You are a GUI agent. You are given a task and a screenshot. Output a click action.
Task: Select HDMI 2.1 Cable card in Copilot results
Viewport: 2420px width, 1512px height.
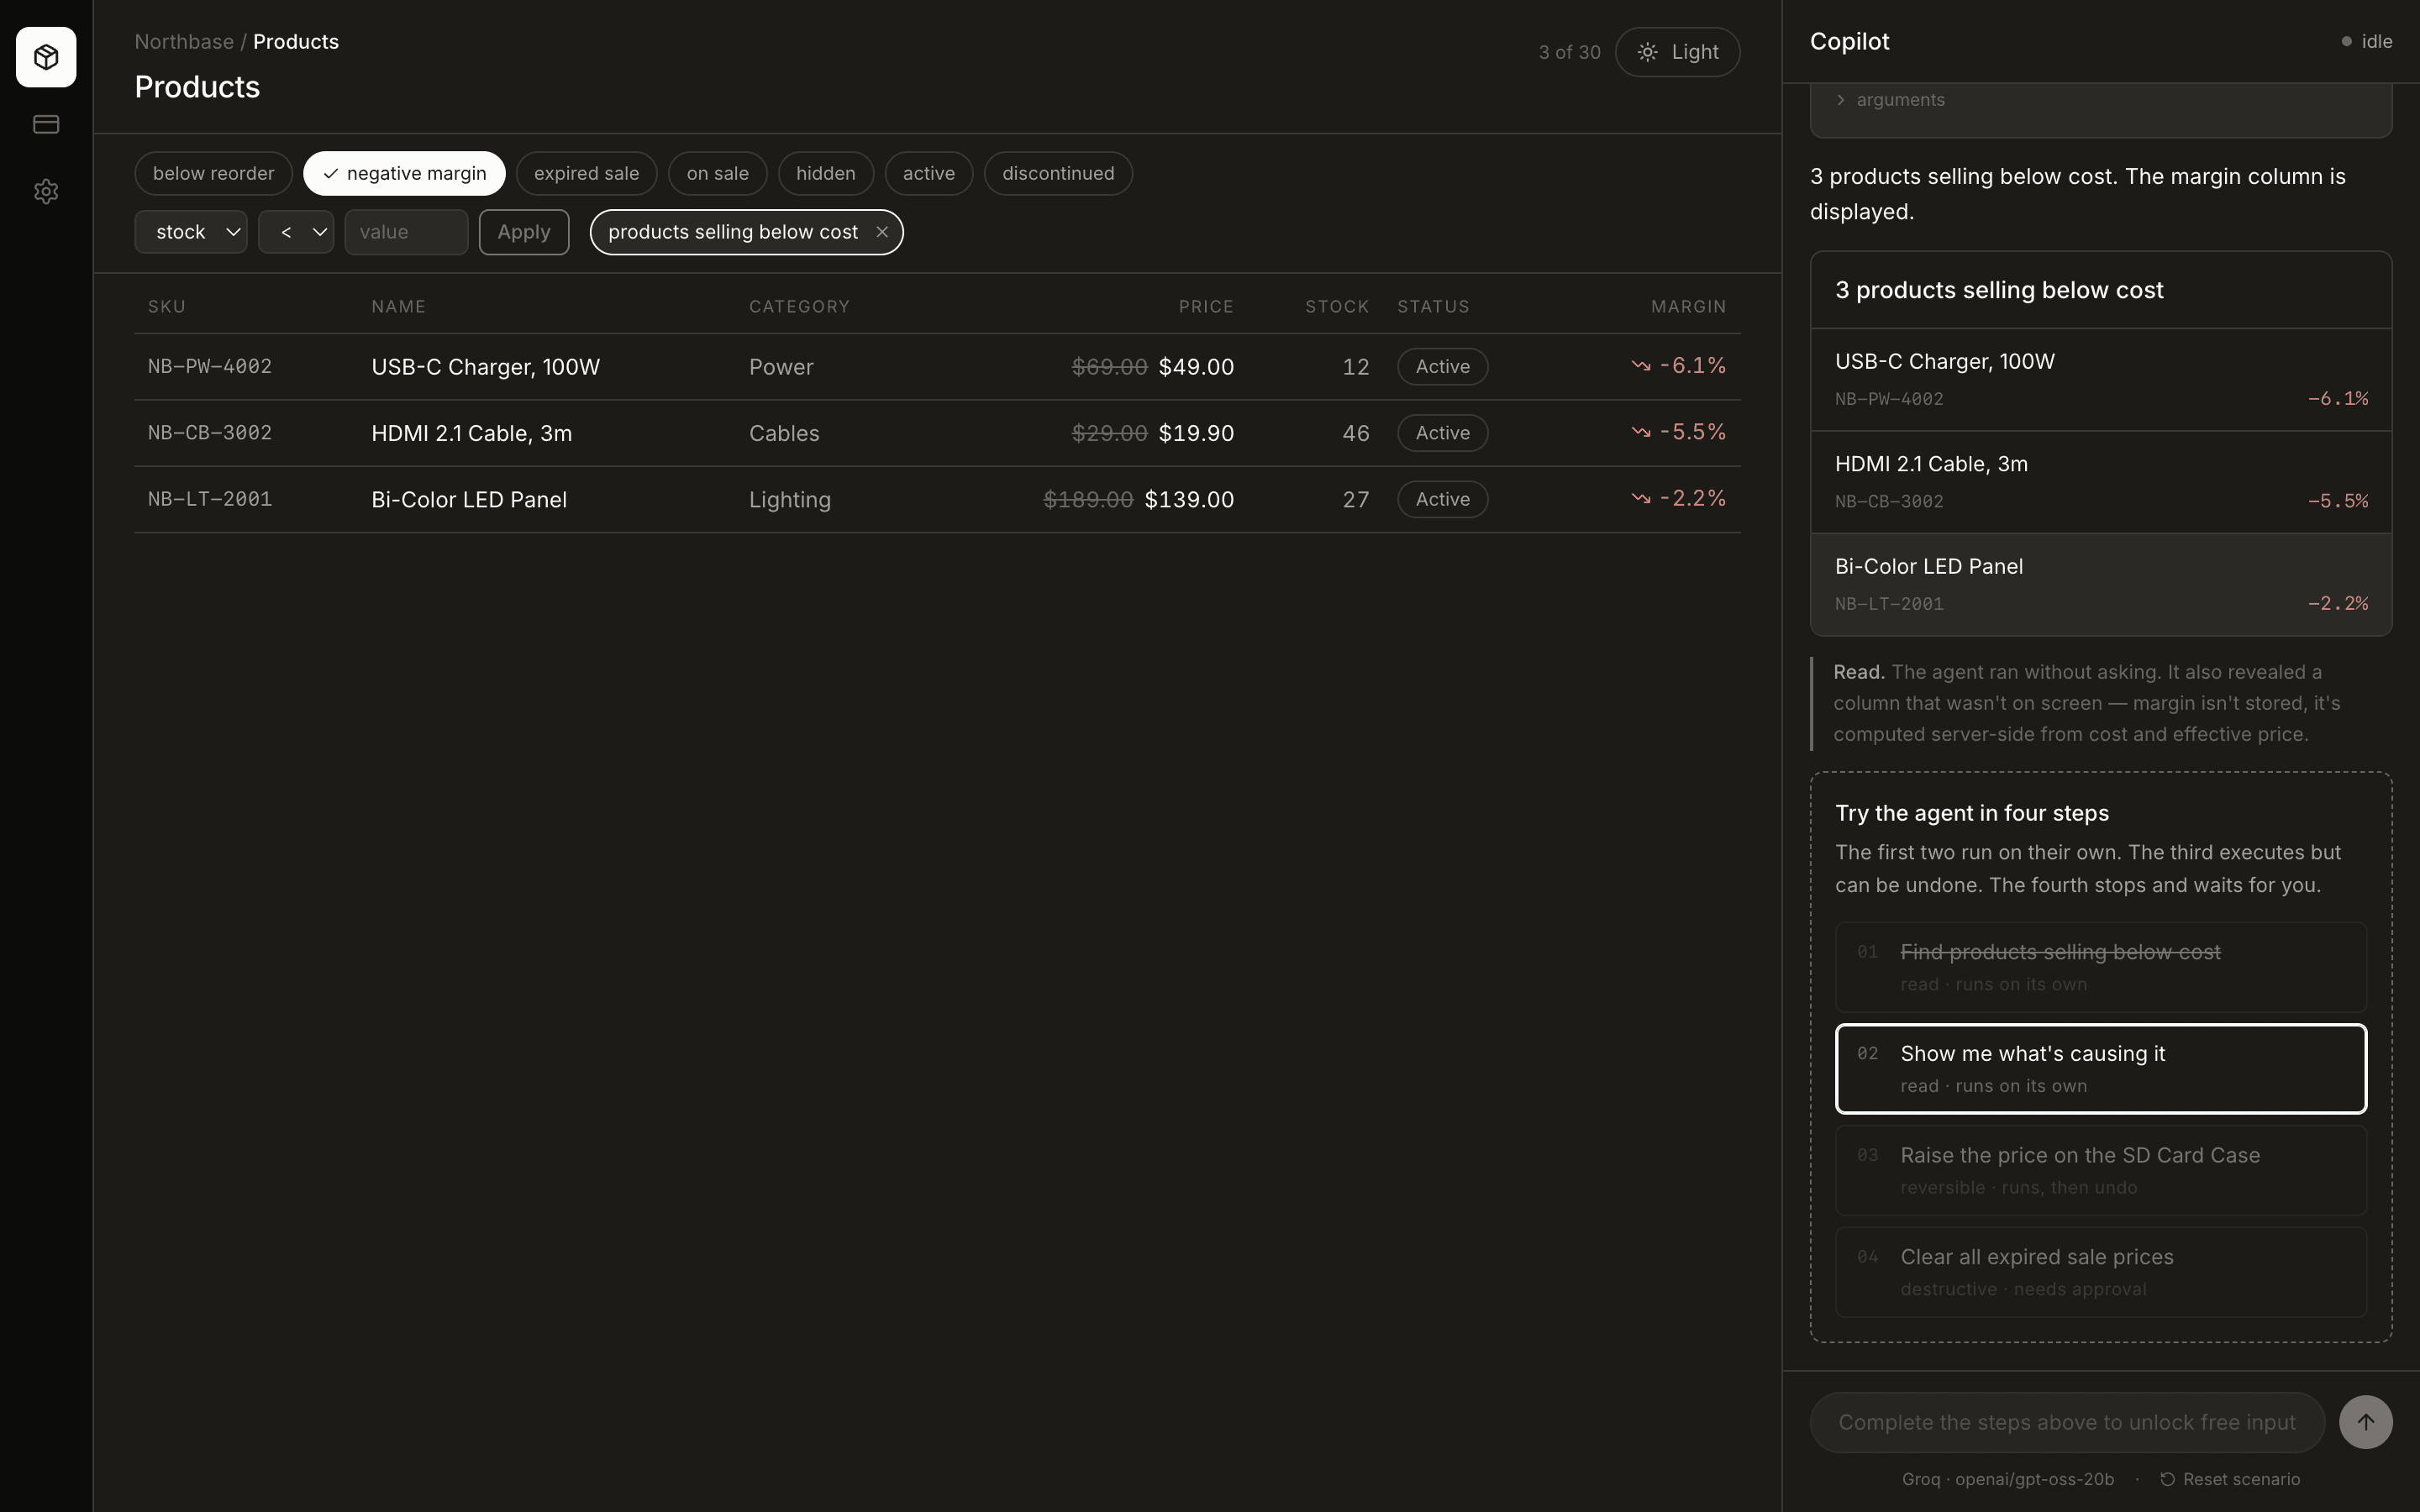click(2100, 482)
